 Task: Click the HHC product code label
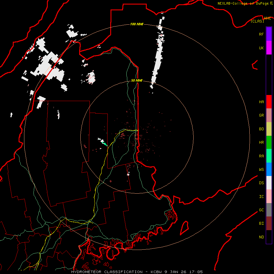267,18
